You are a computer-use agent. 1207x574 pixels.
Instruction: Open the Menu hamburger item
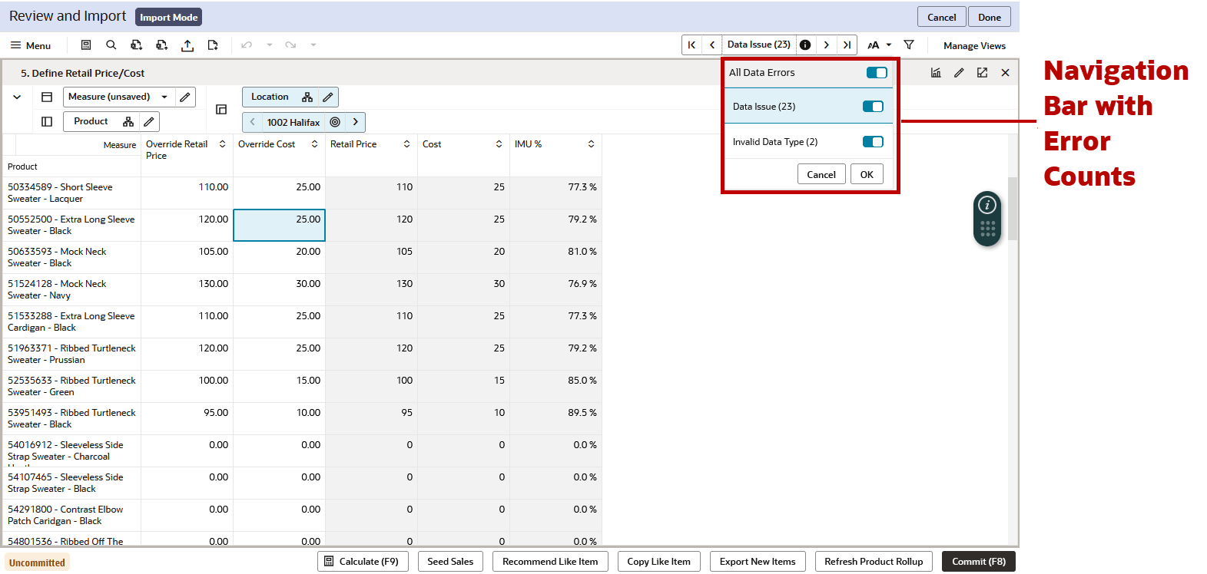pyautogui.click(x=31, y=45)
